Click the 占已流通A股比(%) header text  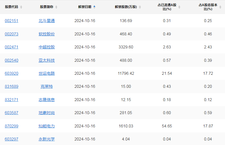[x=167, y=7]
